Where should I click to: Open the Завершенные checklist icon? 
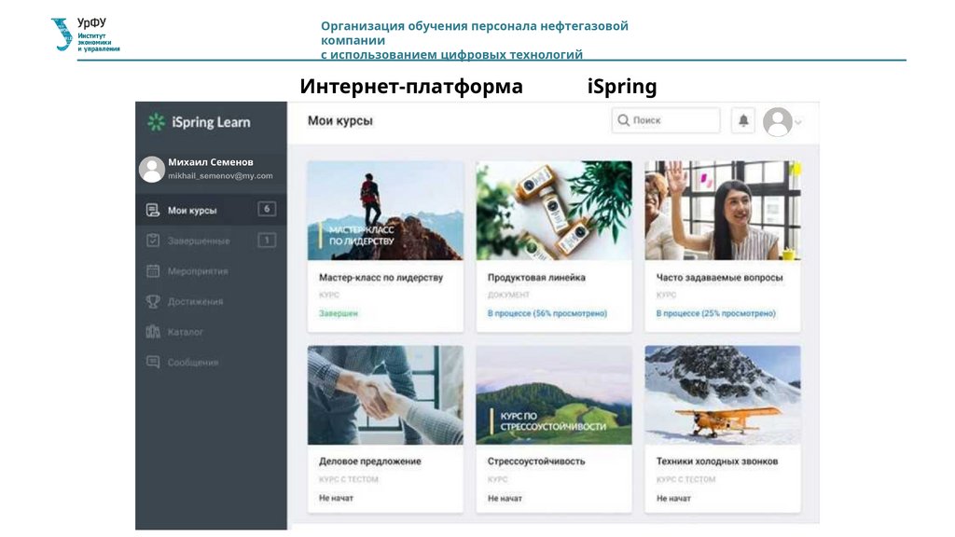[x=153, y=241]
